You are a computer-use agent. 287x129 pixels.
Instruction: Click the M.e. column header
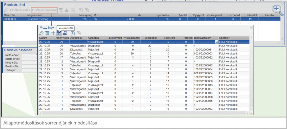pyautogui.click(x=105, y=16)
